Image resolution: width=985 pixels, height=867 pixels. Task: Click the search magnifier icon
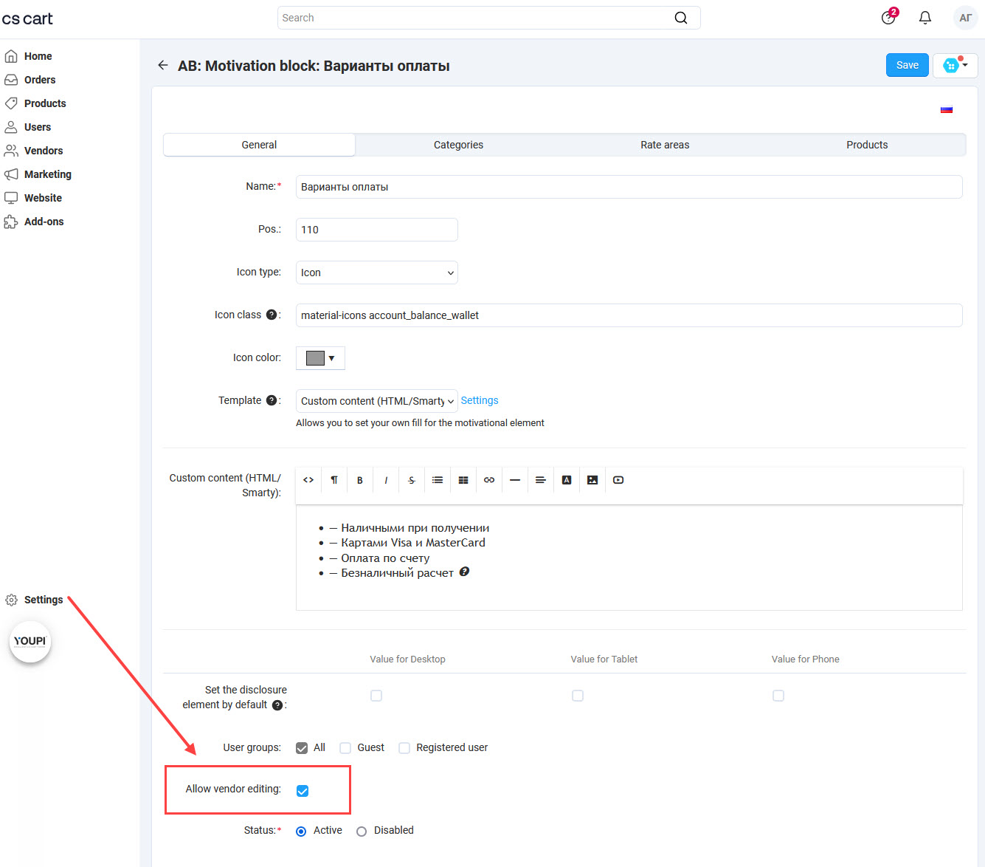680,18
